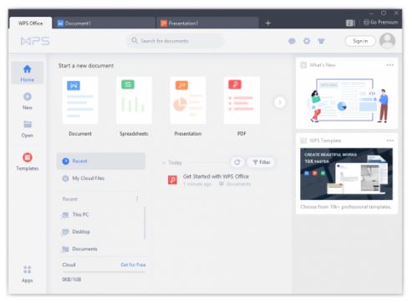Select the Recent file list
The image size is (412, 303).
[x=101, y=161]
